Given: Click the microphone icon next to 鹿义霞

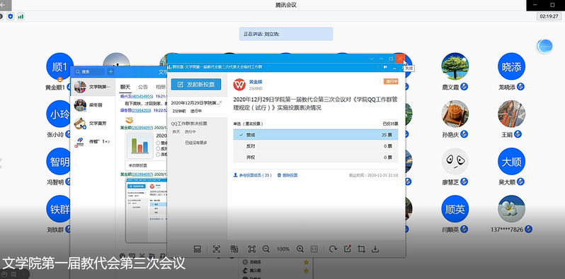Looking at the screenshot, I should coord(464,87).
